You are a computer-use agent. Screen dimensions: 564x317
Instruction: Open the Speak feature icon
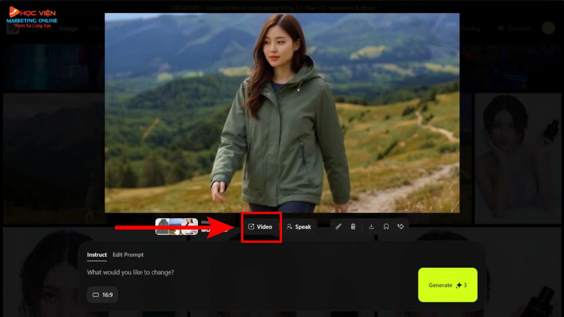click(300, 227)
